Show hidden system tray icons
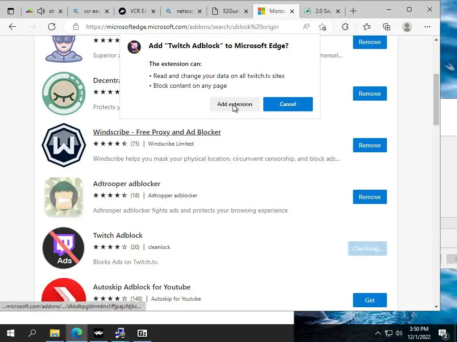Viewport: 457px width, 342px height. click(x=378, y=333)
